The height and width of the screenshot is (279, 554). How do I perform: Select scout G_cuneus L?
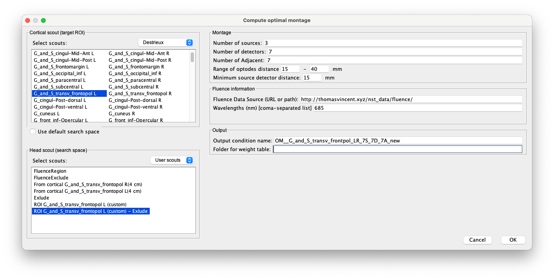tap(47, 114)
